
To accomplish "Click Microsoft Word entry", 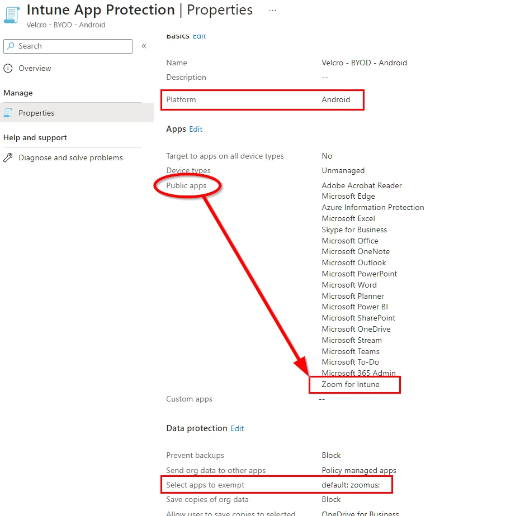I will 349,285.
